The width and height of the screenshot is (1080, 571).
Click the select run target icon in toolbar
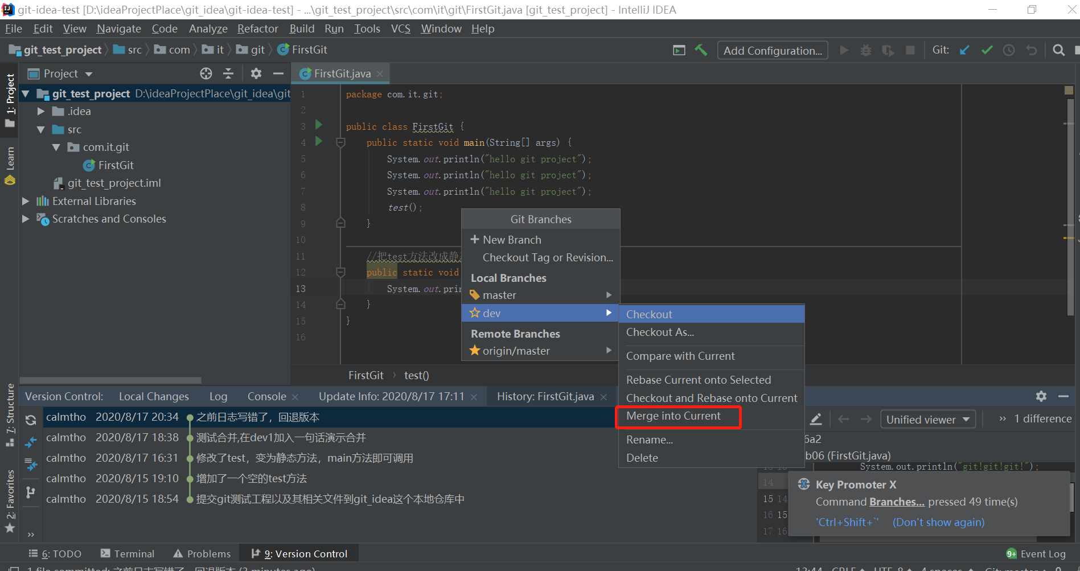coord(679,50)
